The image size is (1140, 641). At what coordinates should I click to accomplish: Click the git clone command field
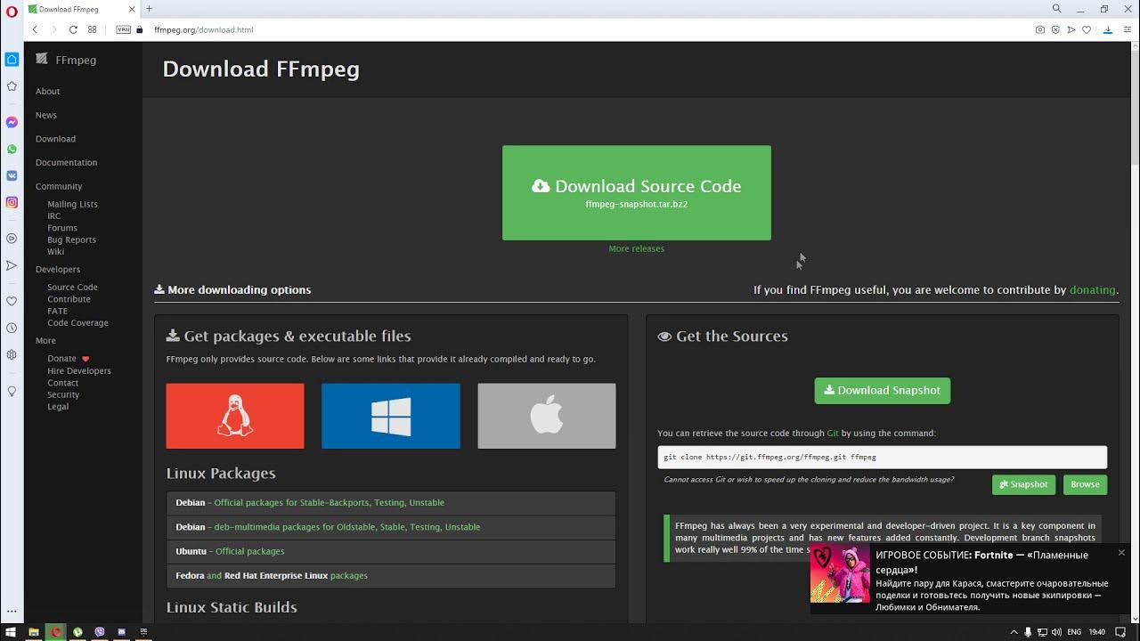point(882,457)
